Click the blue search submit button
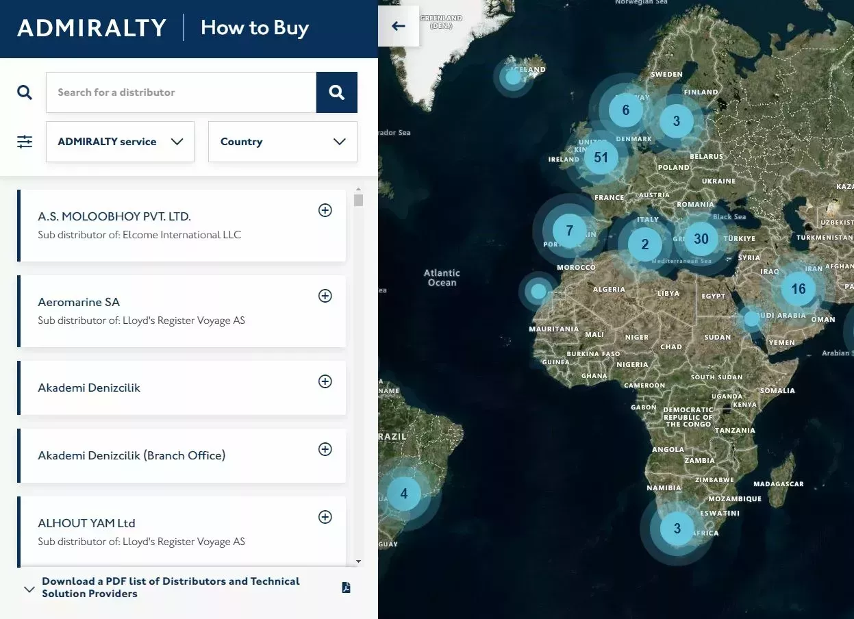This screenshot has width=854, height=619. [336, 92]
